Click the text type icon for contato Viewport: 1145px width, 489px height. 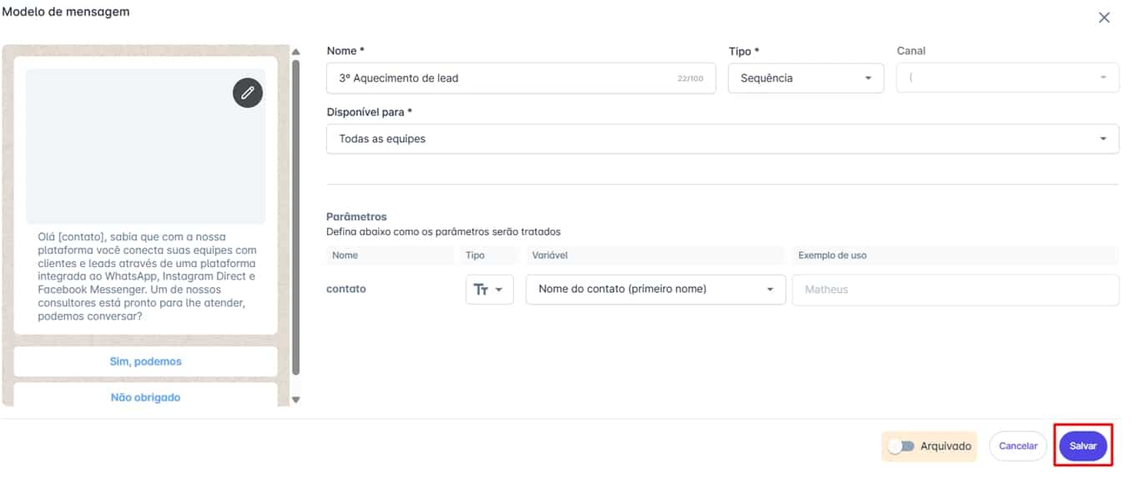[481, 289]
